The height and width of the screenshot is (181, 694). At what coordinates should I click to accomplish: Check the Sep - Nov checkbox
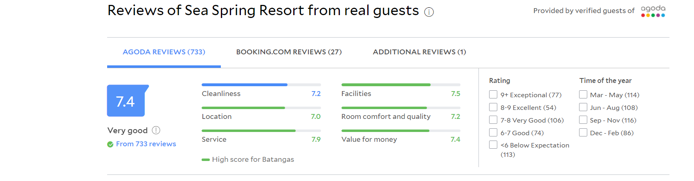(583, 120)
